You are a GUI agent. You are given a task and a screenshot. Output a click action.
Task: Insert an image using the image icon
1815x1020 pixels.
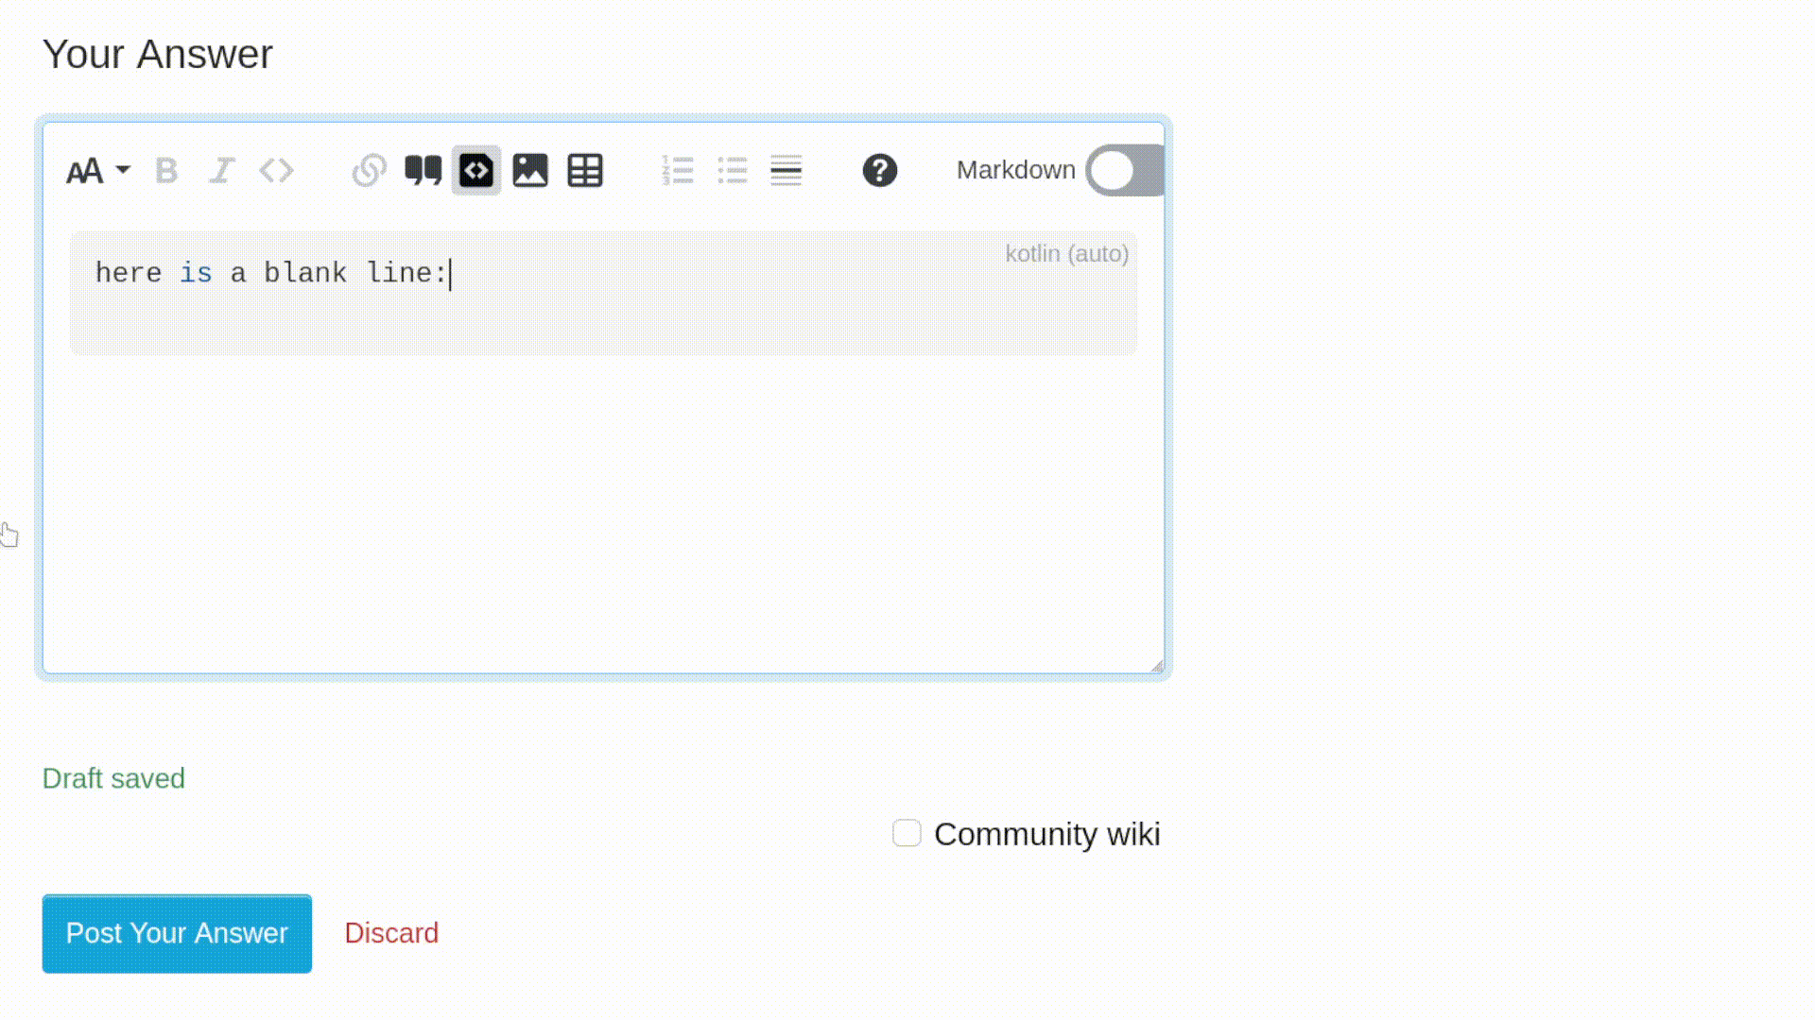click(x=530, y=171)
